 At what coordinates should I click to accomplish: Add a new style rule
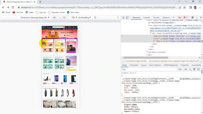click(x=190, y=69)
